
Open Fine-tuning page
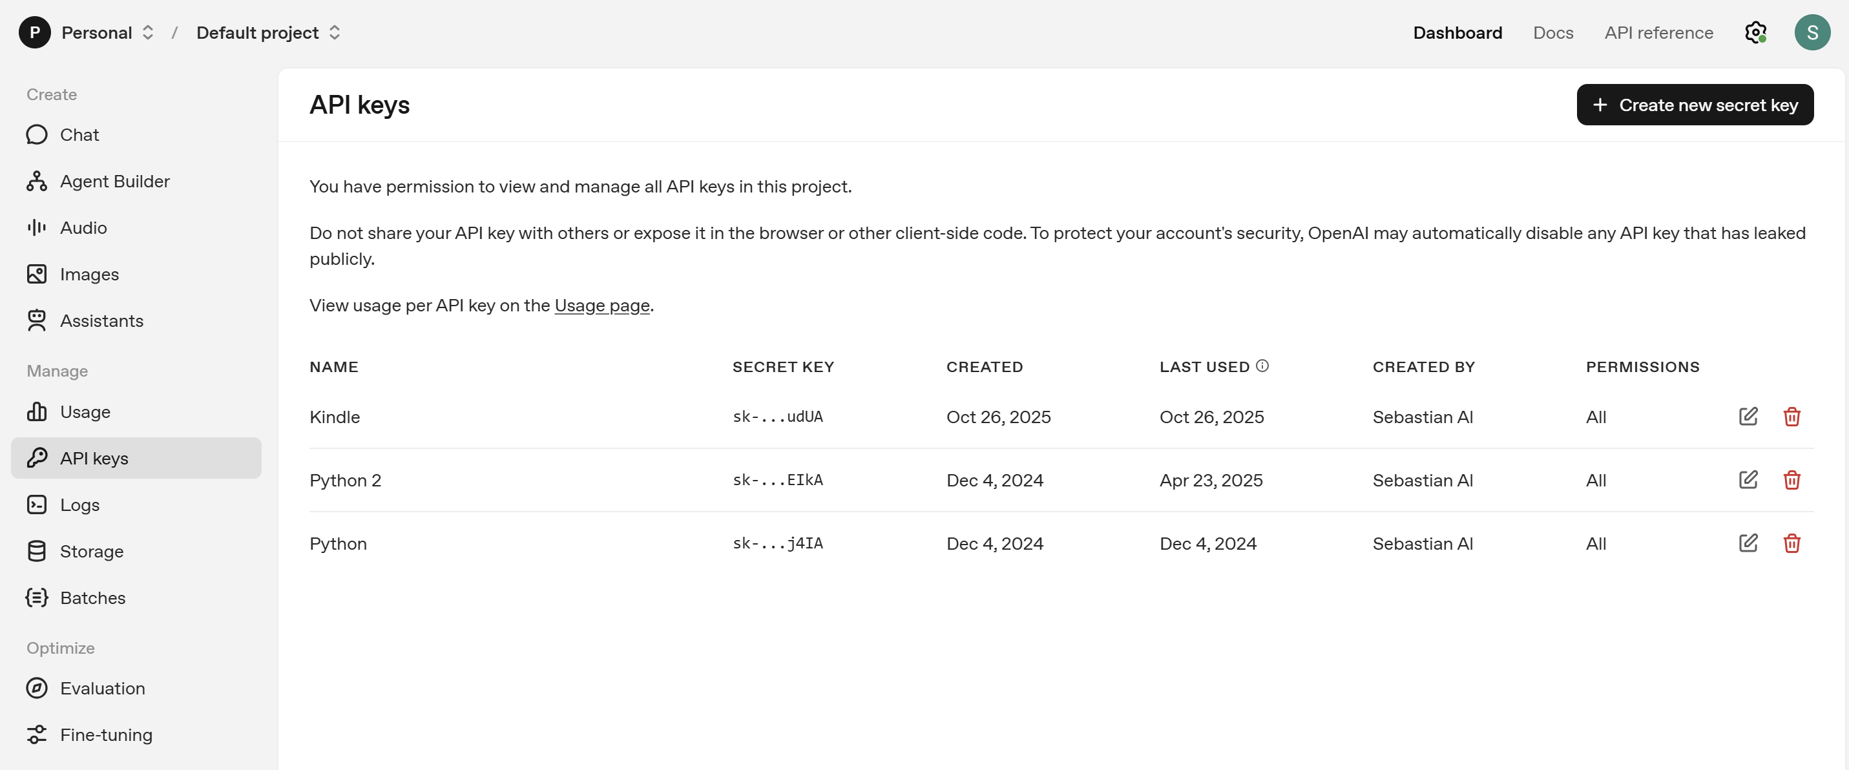pyautogui.click(x=105, y=735)
